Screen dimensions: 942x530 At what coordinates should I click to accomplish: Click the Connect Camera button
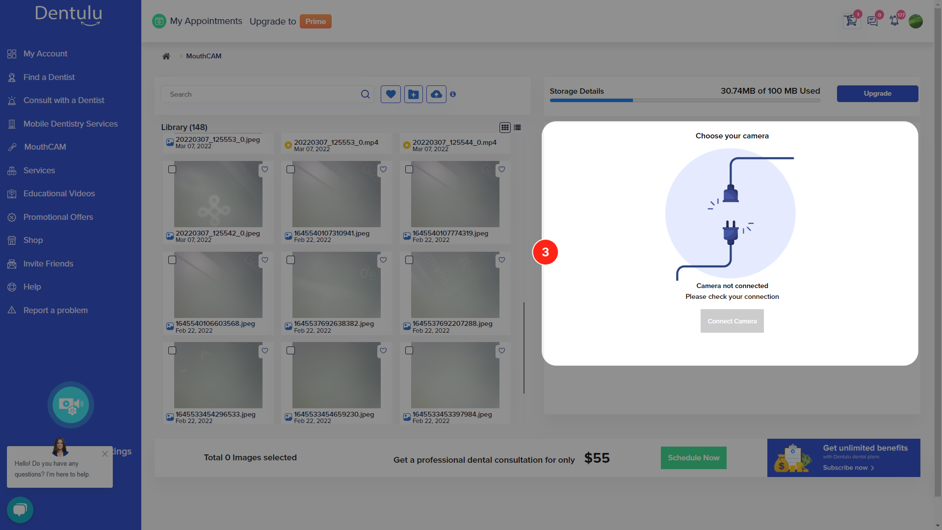[x=732, y=321]
